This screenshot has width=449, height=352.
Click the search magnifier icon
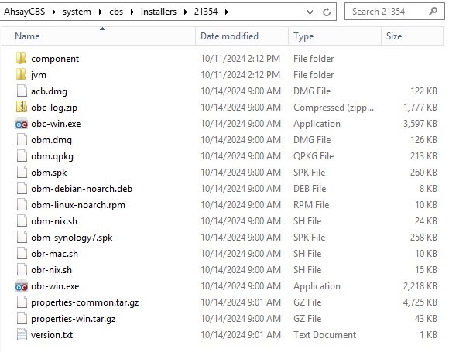coord(434,12)
